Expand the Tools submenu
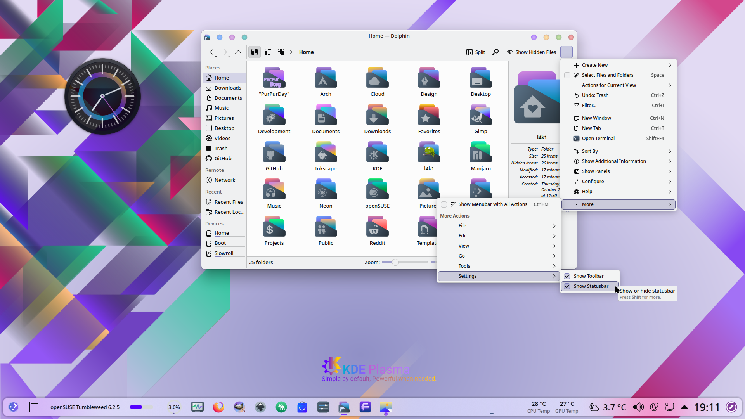 point(498,266)
